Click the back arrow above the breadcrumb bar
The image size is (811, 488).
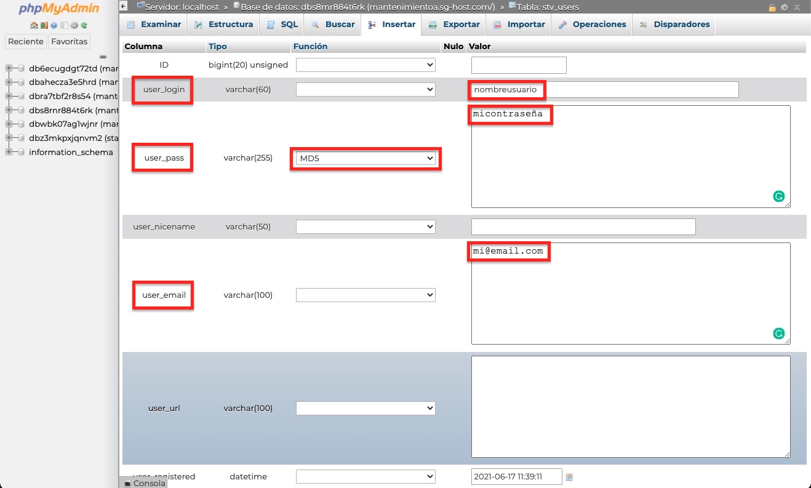click(122, 6)
